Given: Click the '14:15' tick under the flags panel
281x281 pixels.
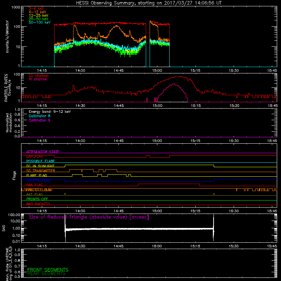Looking at the screenshot, I should point(42,211).
